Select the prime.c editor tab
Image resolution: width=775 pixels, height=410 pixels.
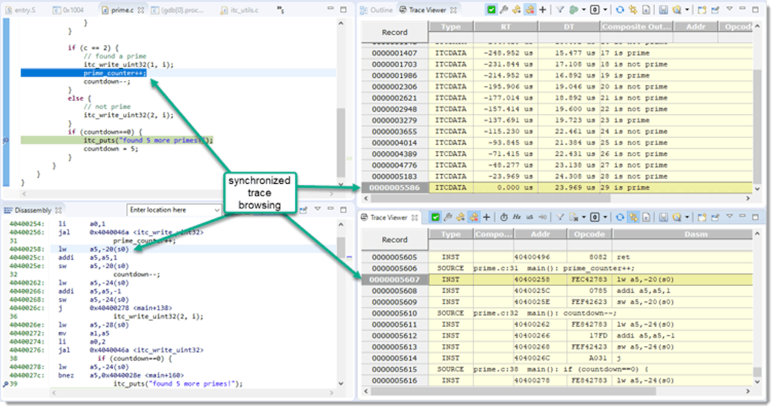[x=123, y=10]
